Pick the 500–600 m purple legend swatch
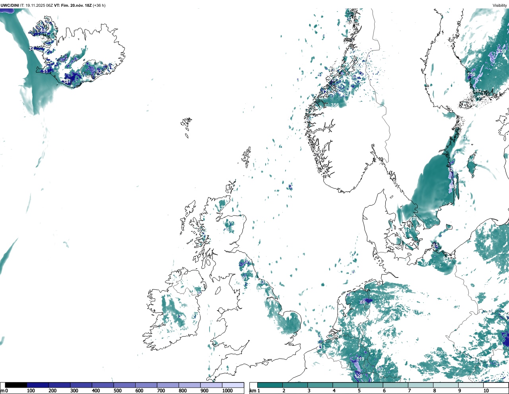The image size is (509, 394). click(124, 385)
